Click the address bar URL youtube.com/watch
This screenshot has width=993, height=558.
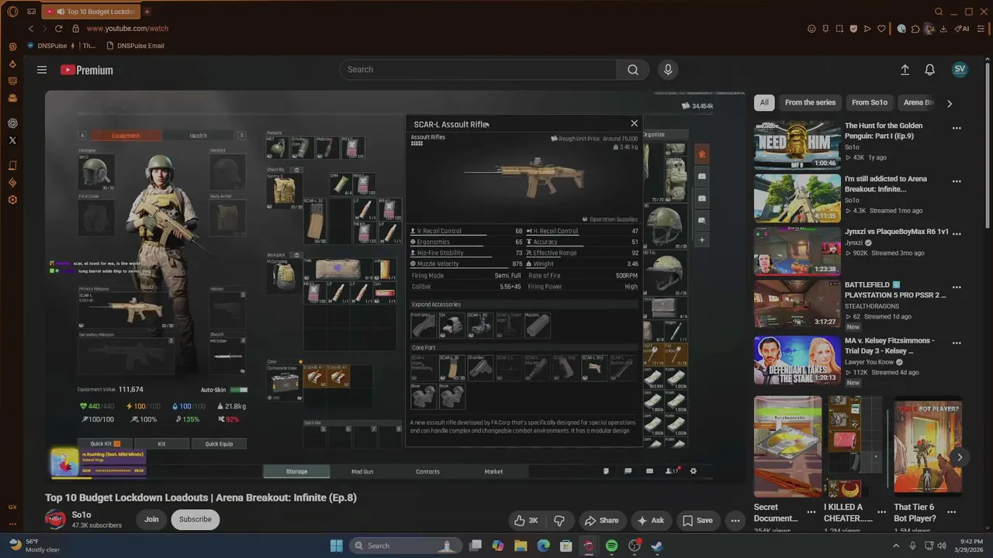(127, 29)
